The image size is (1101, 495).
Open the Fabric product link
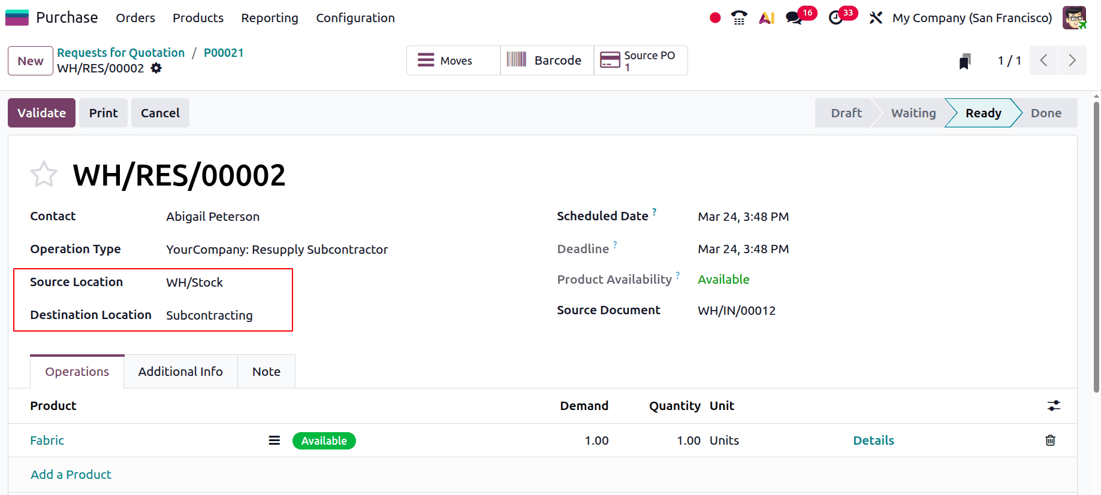point(47,441)
